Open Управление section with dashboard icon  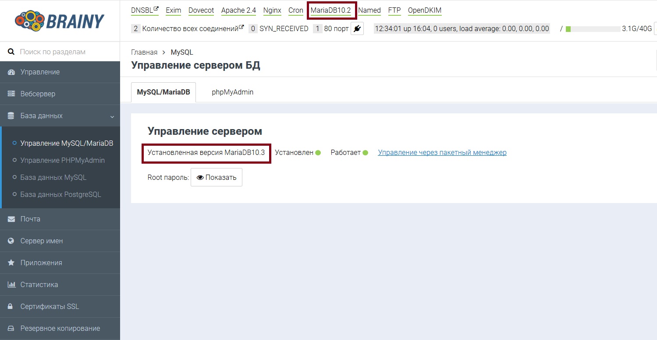point(40,72)
